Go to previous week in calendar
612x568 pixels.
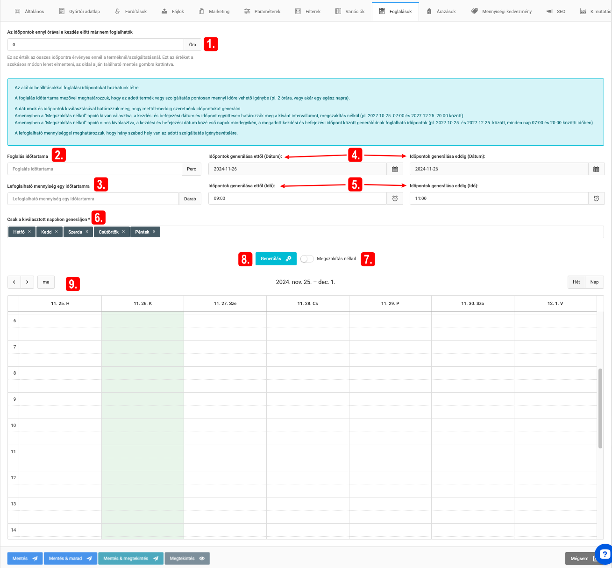pyautogui.click(x=14, y=282)
